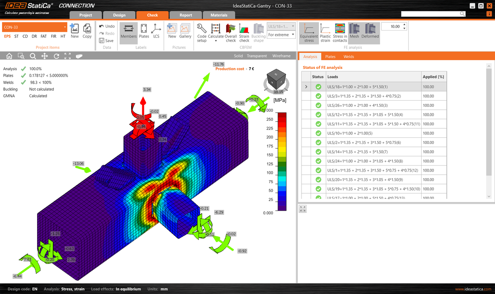This screenshot has width=495, height=294.
Task: Click inside the search field
Action: click(x=431, y=13)
